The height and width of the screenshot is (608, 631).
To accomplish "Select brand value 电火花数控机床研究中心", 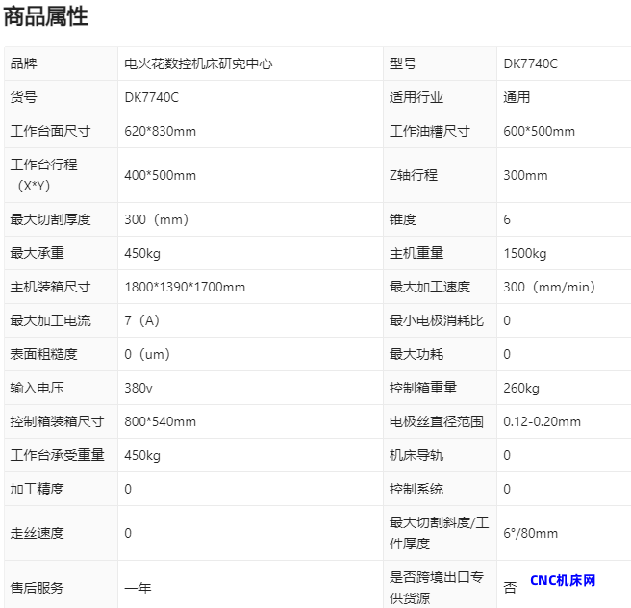I will click(x=199, y=63).
